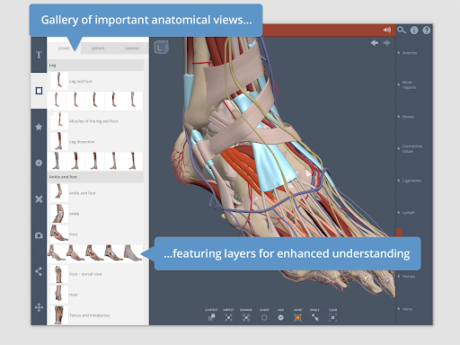Switch to the Scenes tab
The height and width of the screenshot is (345, 460).
64,49
